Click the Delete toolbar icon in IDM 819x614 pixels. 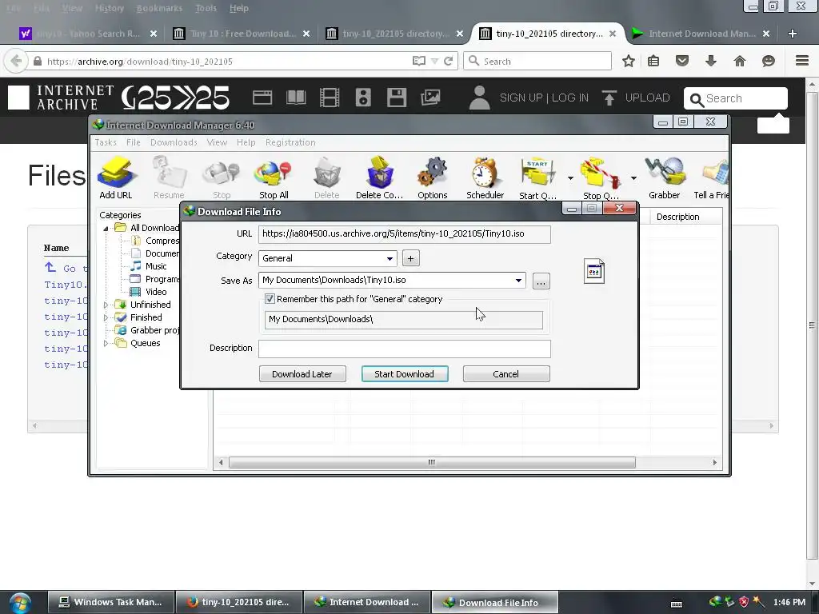pyautogui.click(x=327, y=177)
